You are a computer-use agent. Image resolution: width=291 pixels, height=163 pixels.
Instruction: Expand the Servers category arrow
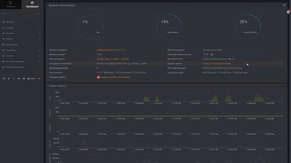40,33
